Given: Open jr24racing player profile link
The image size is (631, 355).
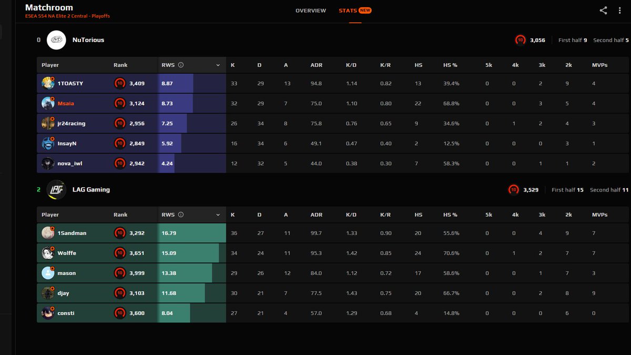Looking at the screenshot, I should pyautogui.click(x=72, y=124).
